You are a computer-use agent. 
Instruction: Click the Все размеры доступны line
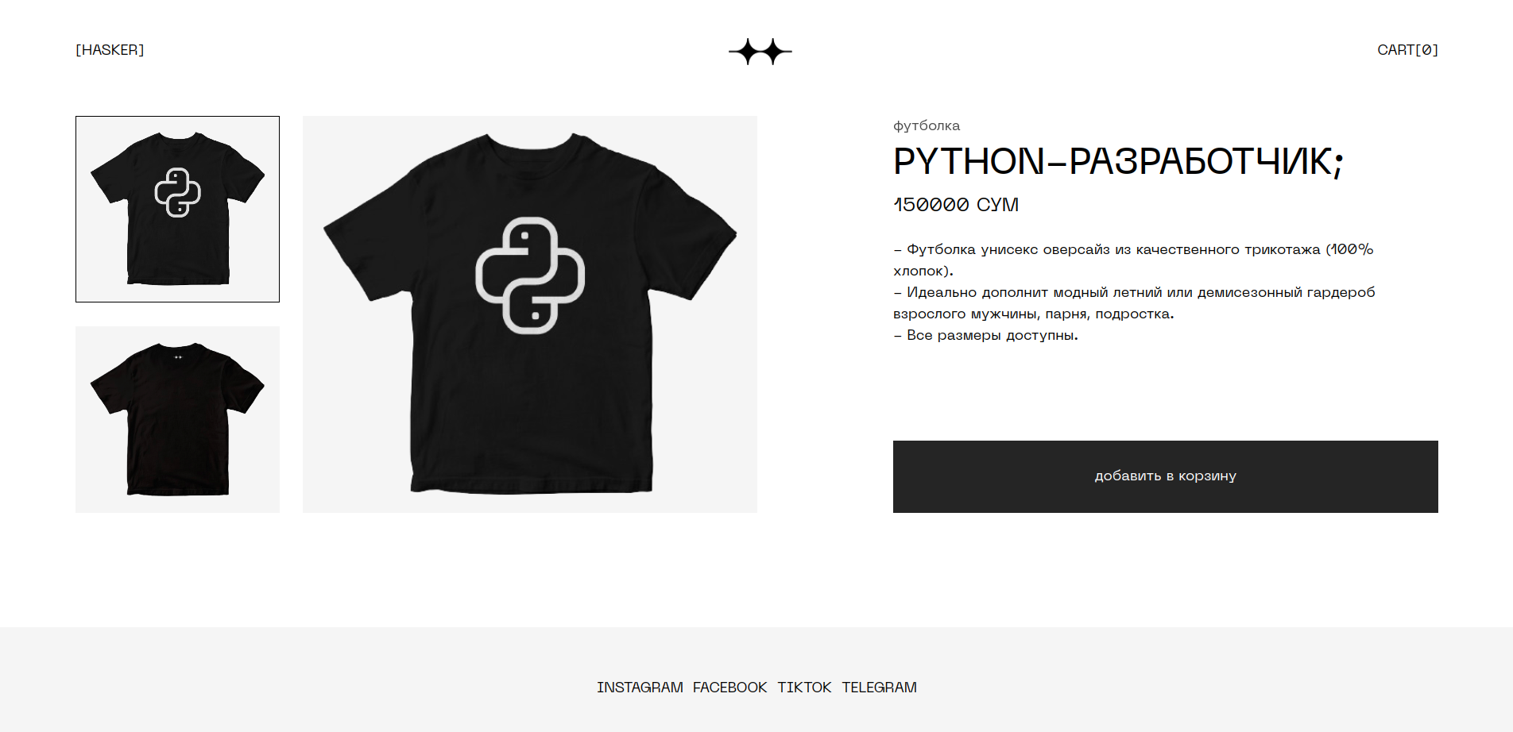985,335
